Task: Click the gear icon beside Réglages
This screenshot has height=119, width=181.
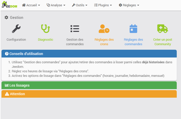Action: (x=120, y=5)
